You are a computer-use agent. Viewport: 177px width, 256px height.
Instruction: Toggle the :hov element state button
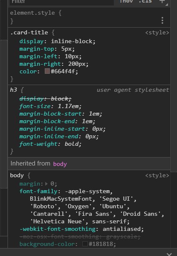point(126,2)
